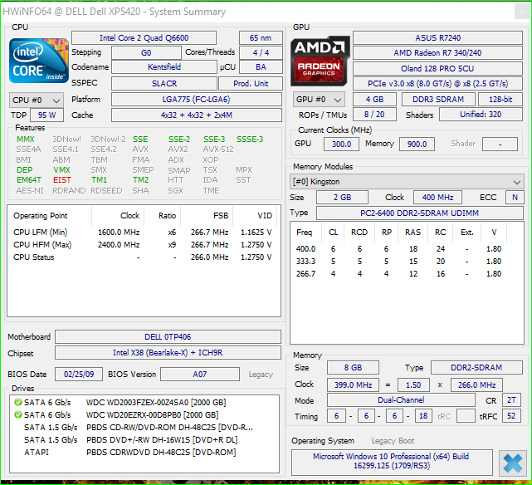Open the CPU #0 selector dropdown
This screenshot has height=485, width=532.
[x=37, y=100]
